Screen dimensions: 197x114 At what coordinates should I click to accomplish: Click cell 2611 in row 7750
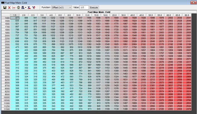[x=169, y=74]
